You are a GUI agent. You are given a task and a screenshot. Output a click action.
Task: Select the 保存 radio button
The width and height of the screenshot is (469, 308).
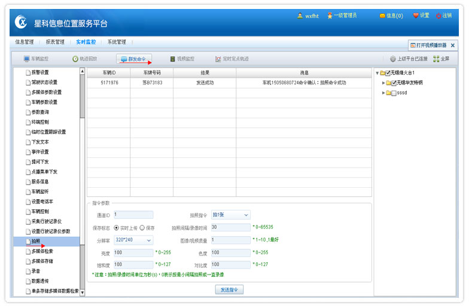pyautogui.click(x=142, y=228)
